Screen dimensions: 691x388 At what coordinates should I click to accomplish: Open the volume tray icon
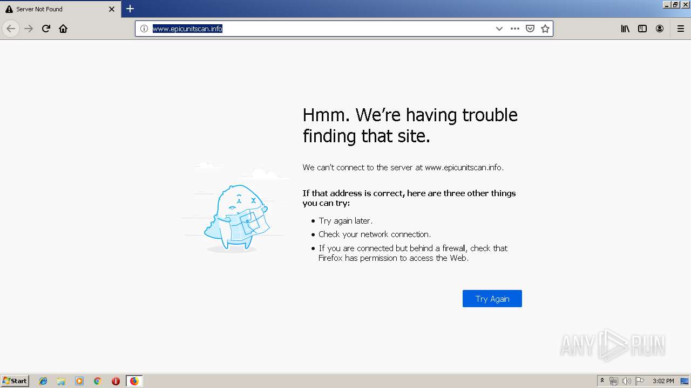[x=627, y=381]
